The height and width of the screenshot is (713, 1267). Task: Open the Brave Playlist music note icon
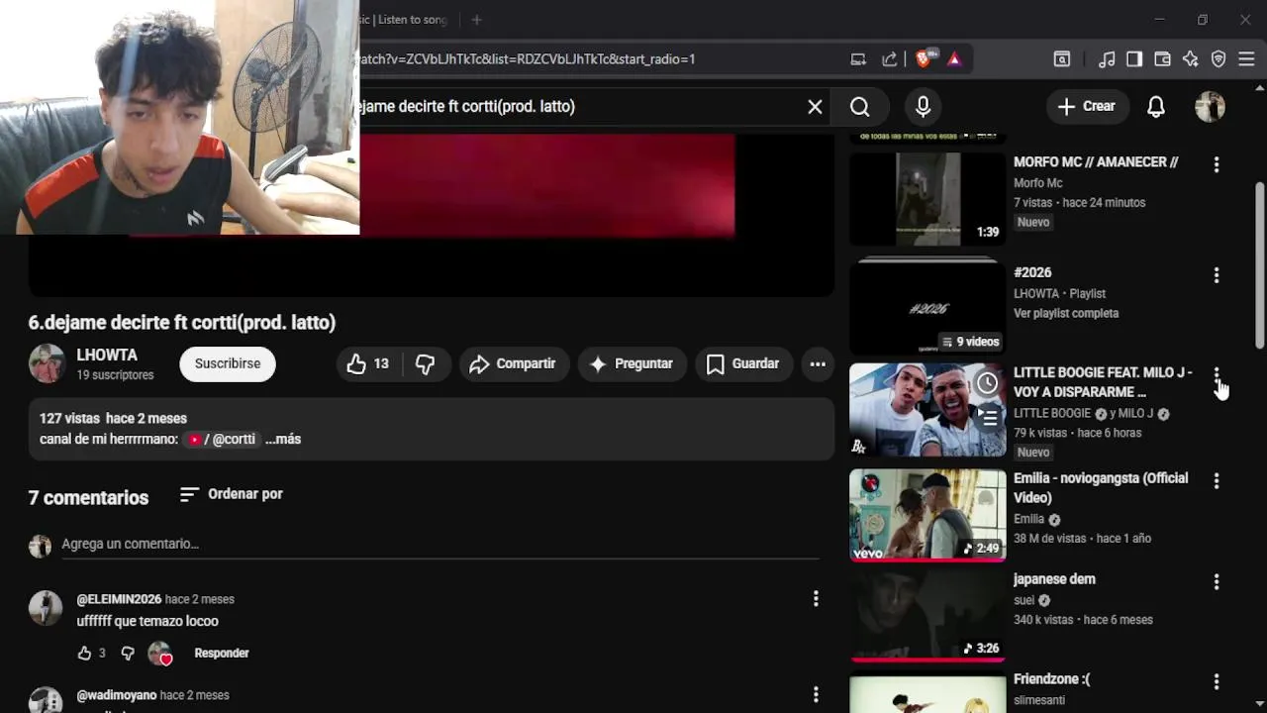point(1107,59)
